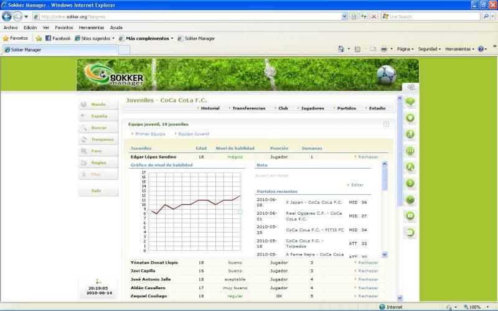Viewport: 498px width, 311px height.
Task: Open the Transferencias section tab
Action: [248, 108]
